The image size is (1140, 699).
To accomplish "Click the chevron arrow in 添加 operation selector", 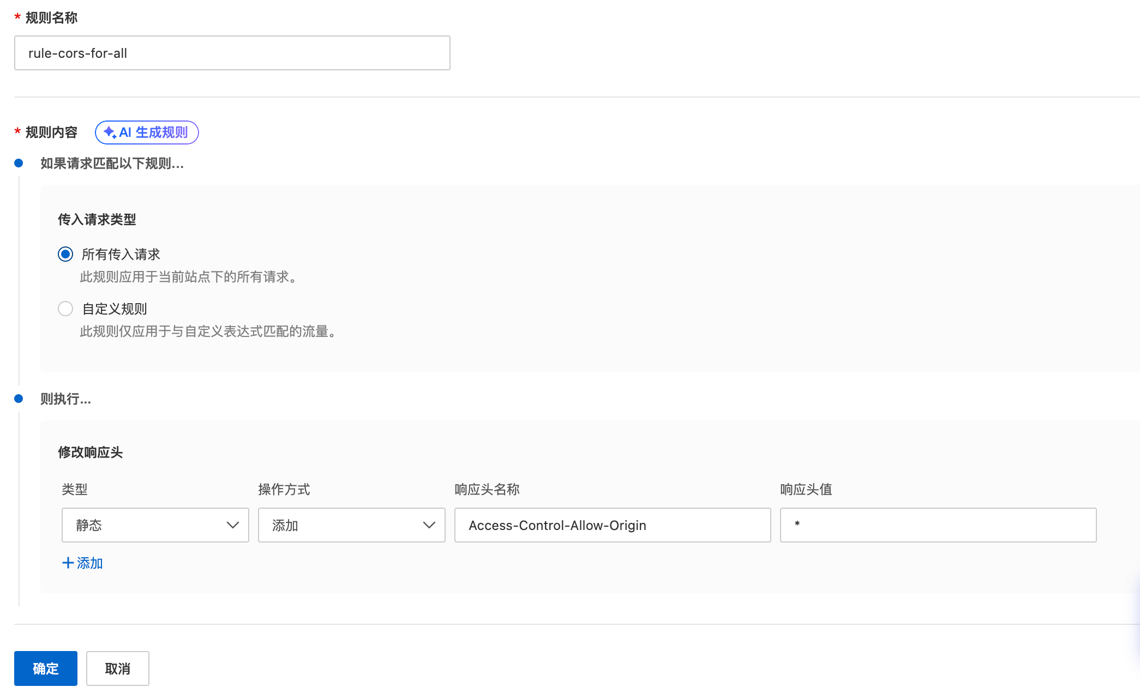I will [429, 525].
